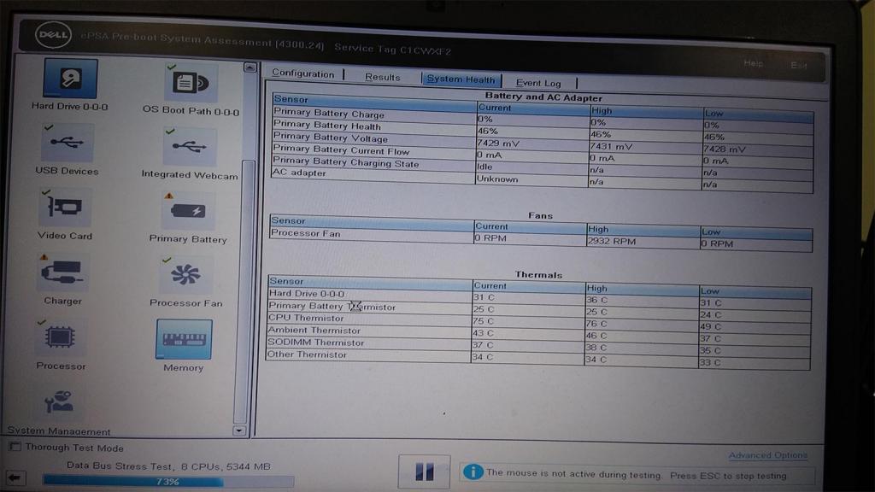Switch to the Configuration tab
The height and width of the screenshot is (492, 875).
pos(303,73)
